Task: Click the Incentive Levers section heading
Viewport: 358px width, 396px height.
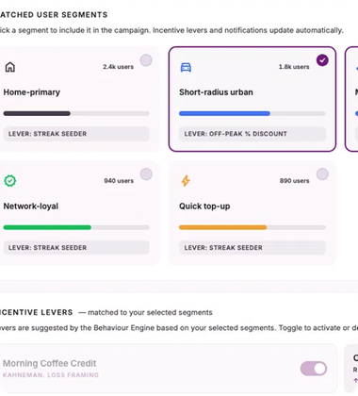Action: point(36,312)
